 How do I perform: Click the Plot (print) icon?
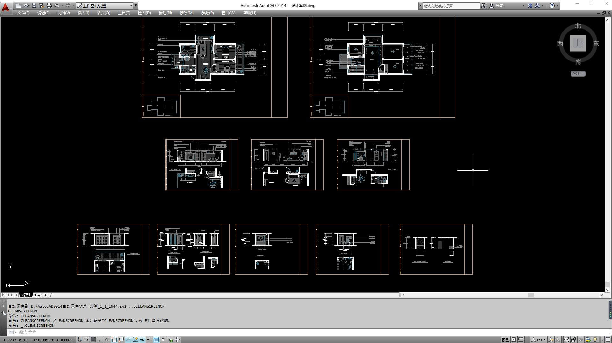pos(49,6)
